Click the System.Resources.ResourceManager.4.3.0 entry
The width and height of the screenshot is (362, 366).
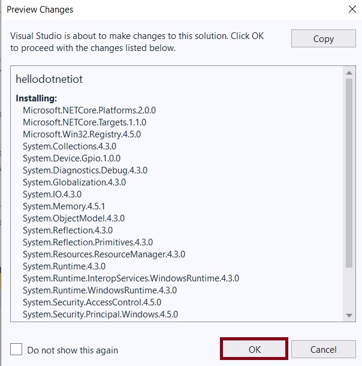tap(104, 254)
